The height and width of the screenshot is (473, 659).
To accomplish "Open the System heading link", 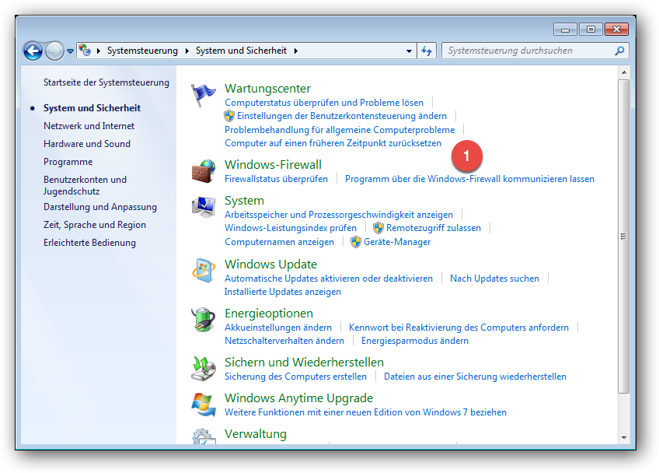I will pos(244,200).
